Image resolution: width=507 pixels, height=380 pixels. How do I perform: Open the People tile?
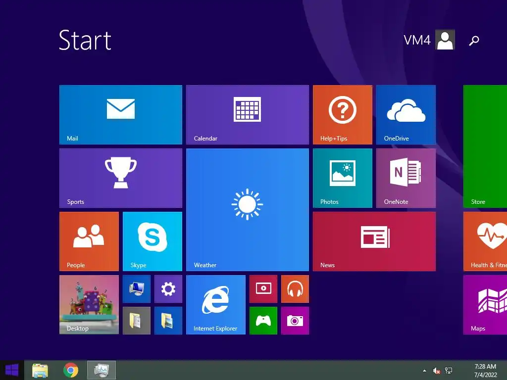click(x=89, y=241)
